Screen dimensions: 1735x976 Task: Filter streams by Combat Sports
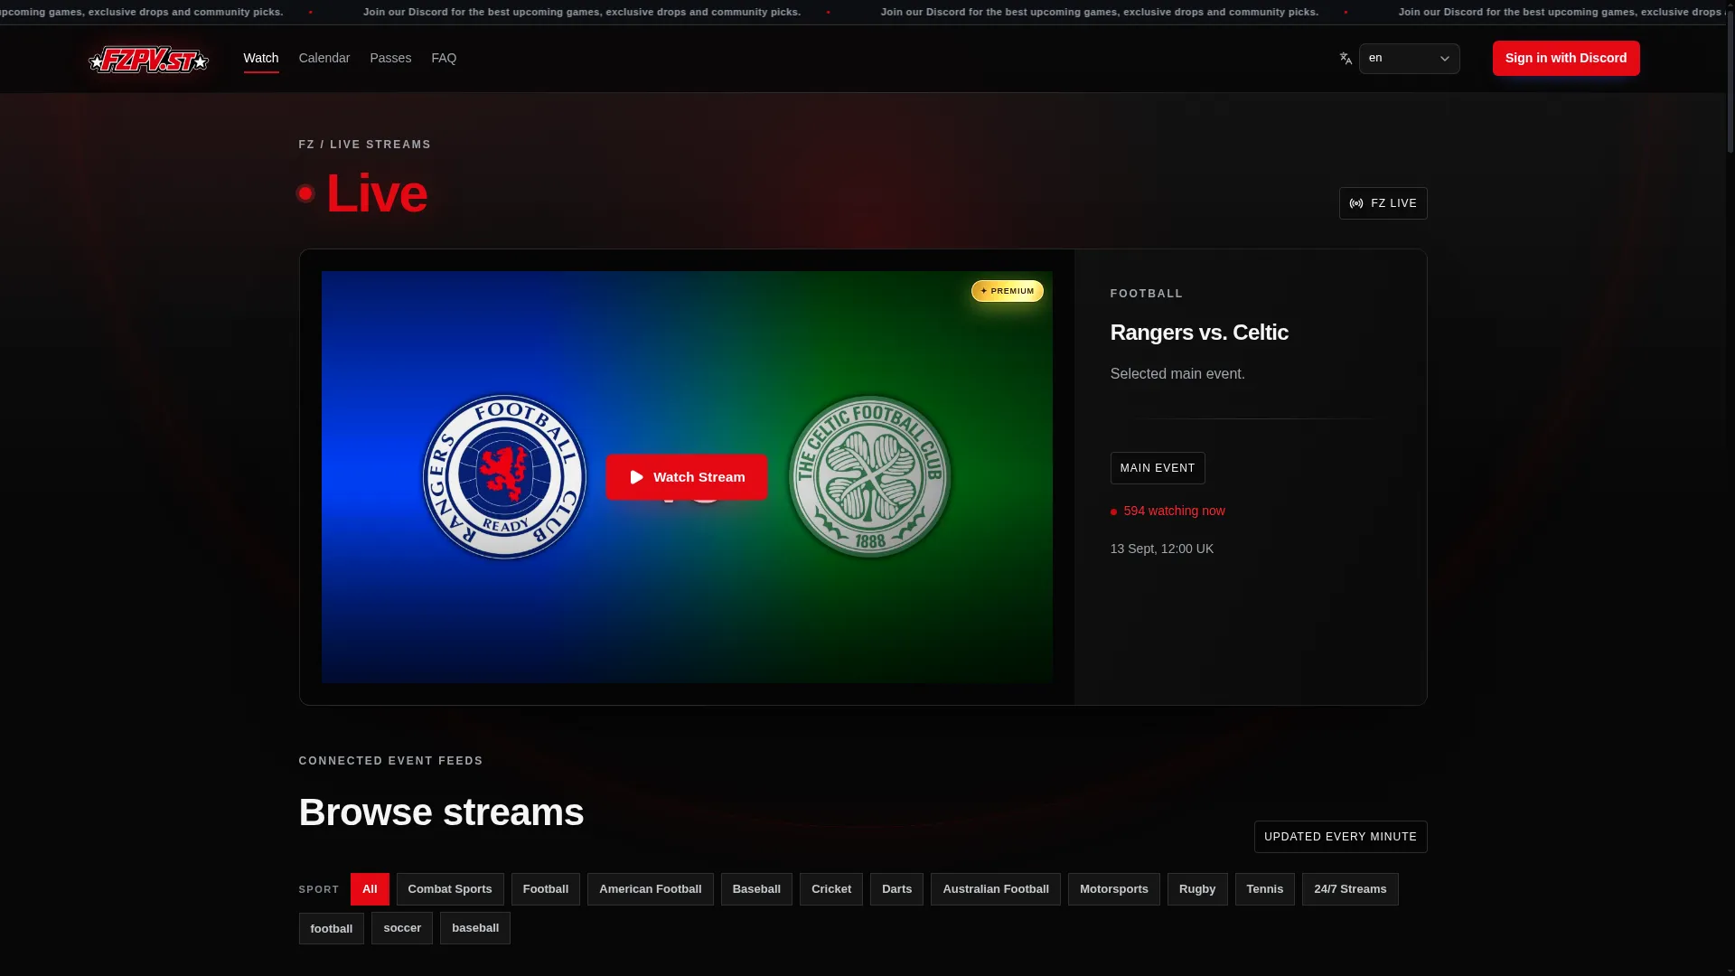tap(450, 889)
